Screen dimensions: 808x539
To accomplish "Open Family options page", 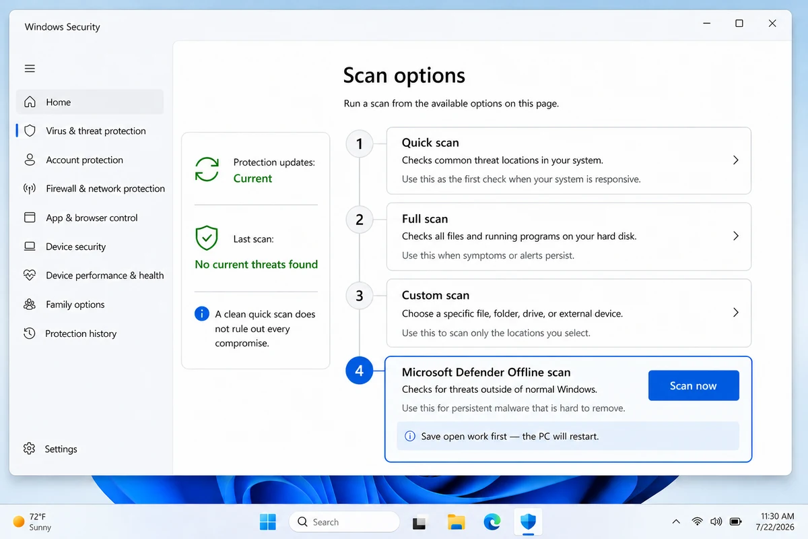I will 90,305.
